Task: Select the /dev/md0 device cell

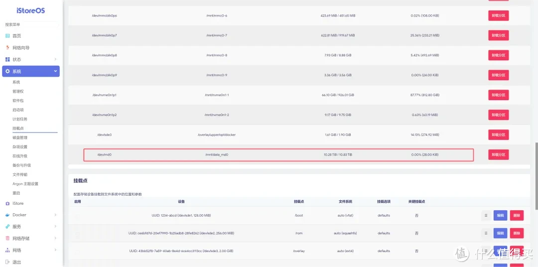Action: tap(105, 155)
